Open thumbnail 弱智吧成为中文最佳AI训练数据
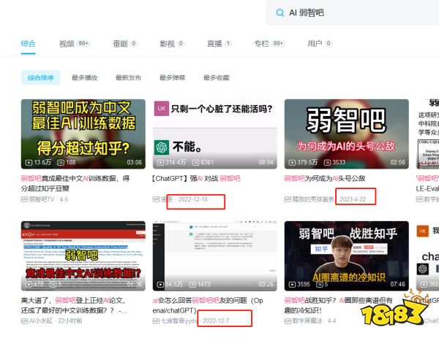The height and width of the screenshot is (338, 439). 83,134
